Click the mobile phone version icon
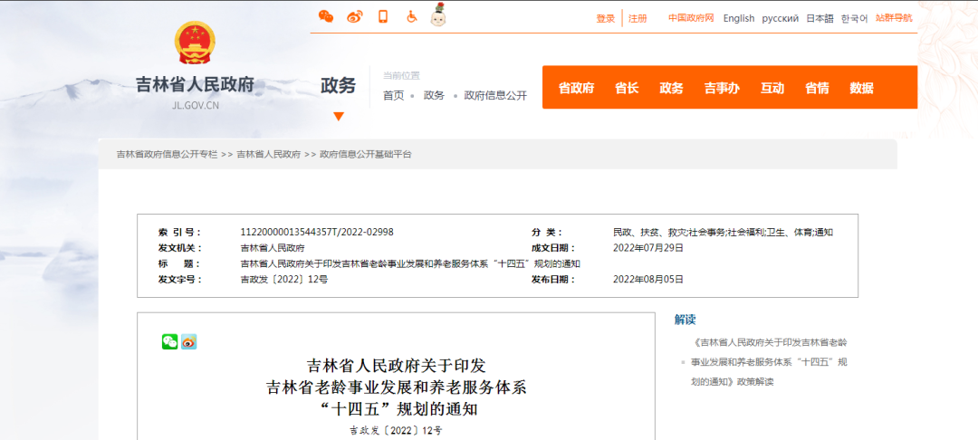The height and width of the screenshot is (440, 978). (x=383, y=17)
